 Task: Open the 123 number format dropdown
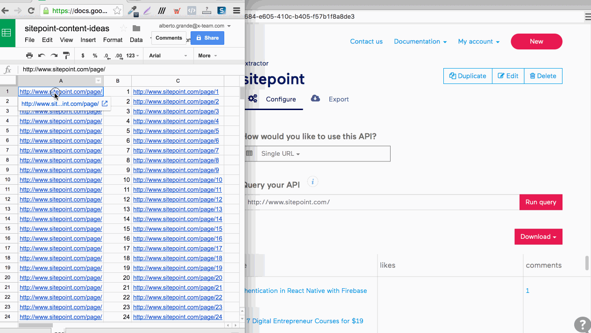(x=133, y=55)
